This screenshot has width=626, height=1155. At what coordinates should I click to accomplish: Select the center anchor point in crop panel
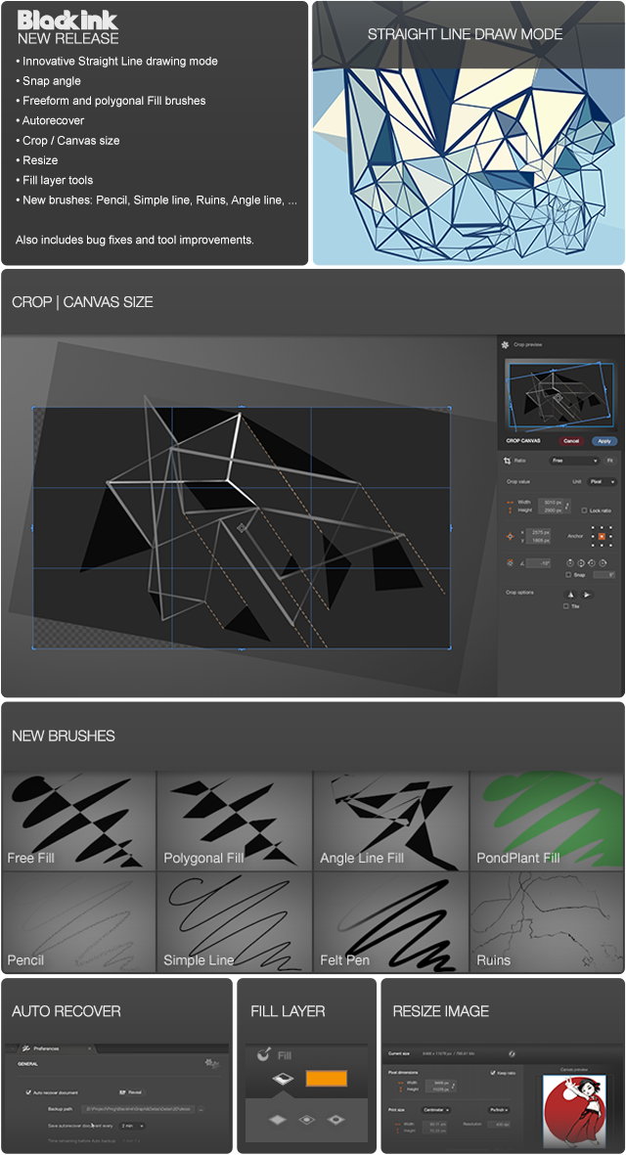pyautogui.click(x=602, y=536)
